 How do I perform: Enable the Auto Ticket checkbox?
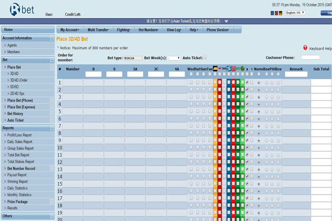(x=205, y=57)
